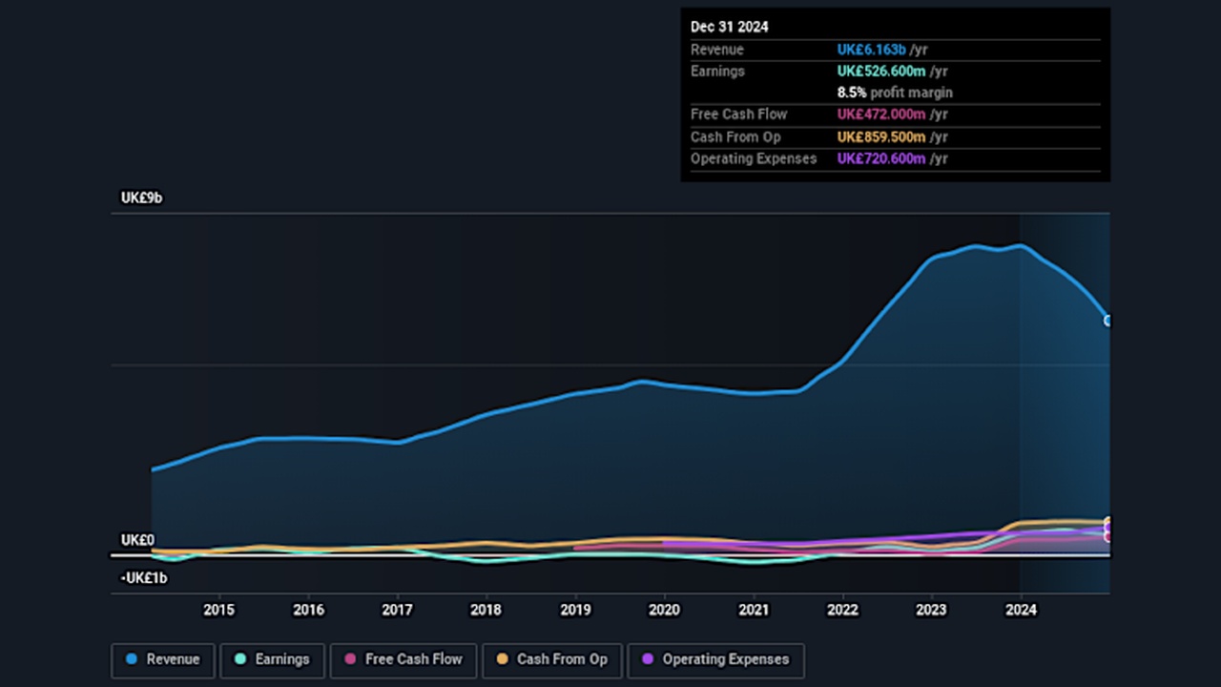This screenshot has height=687, width=1221.
Task: Click the Cash From Op legend button
Action: [x=552, y=659]
